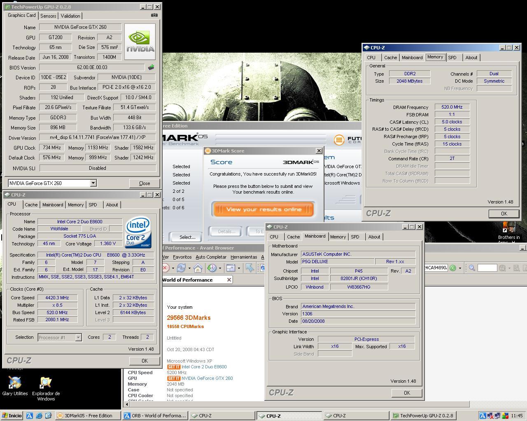Click the BIOS save chip icon in GPU-Z
527x421 pixels.
[x=151, y=67]
